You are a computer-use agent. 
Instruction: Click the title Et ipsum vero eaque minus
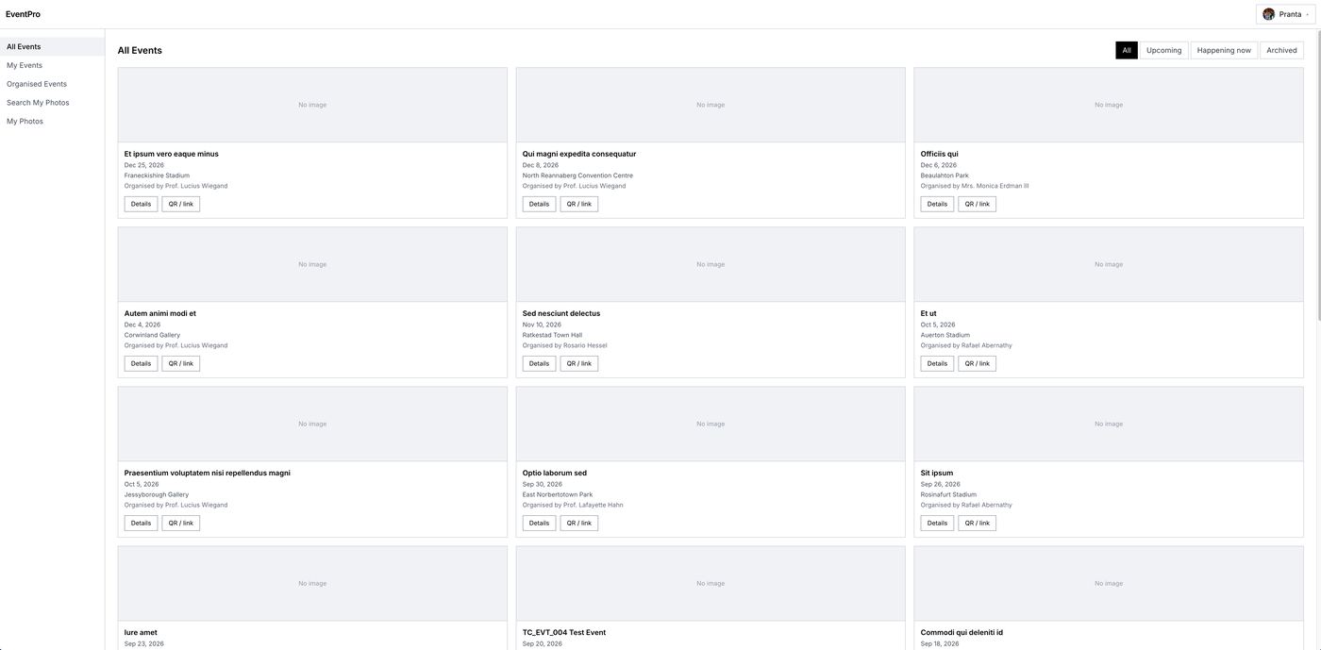click(172, 154)
